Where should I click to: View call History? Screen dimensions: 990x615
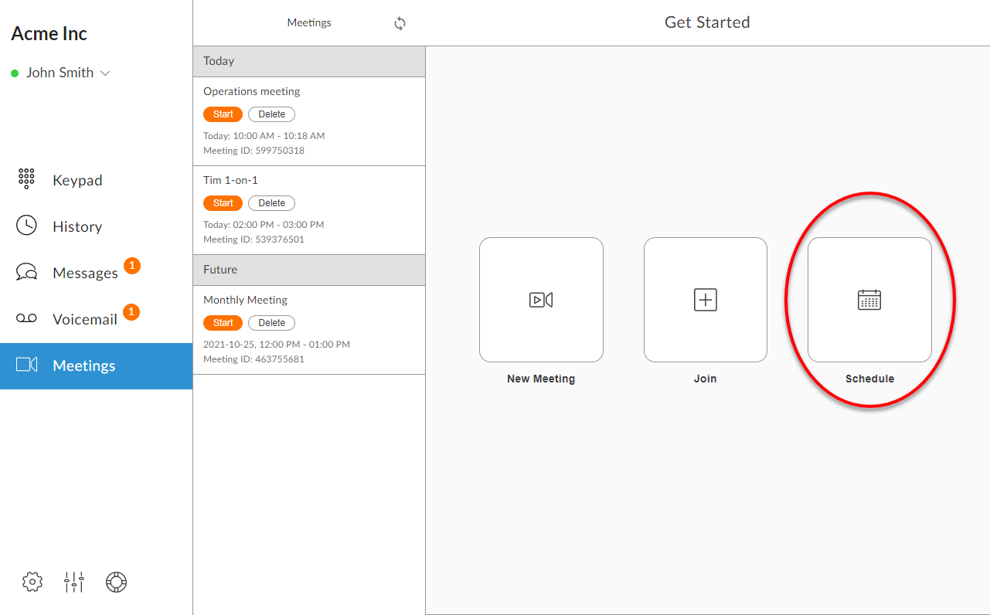(77, 226)
